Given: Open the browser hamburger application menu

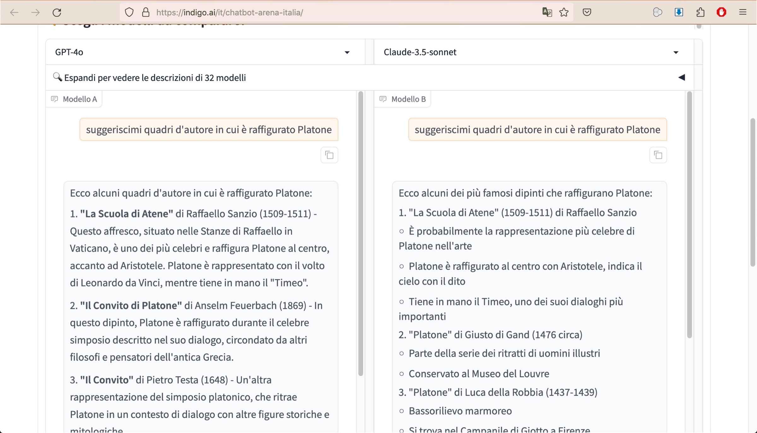Looking at the screenshot, I should pos(743,12).
